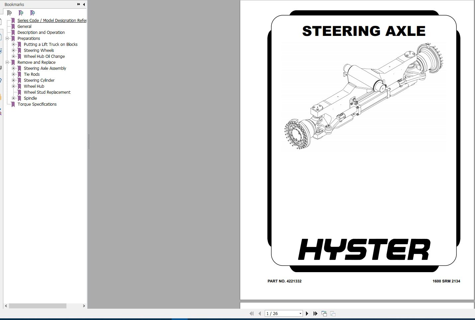Click the HYSTER logo on the page
Image resolution: width=475 pixels, height=320 pixels.
(x=364, y=249)
